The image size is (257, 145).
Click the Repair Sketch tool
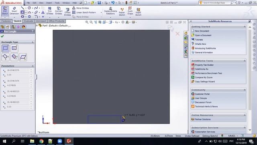point(122,12)
